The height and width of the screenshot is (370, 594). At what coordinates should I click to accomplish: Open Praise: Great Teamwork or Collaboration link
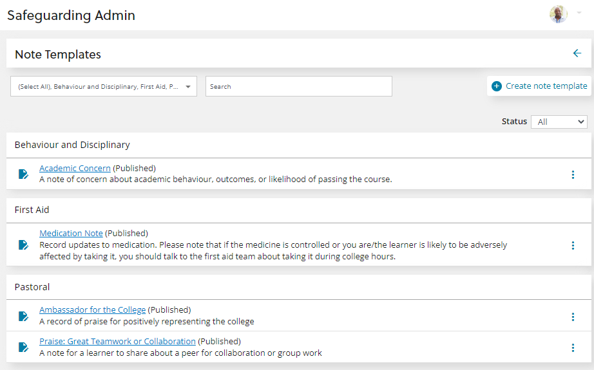117,342
